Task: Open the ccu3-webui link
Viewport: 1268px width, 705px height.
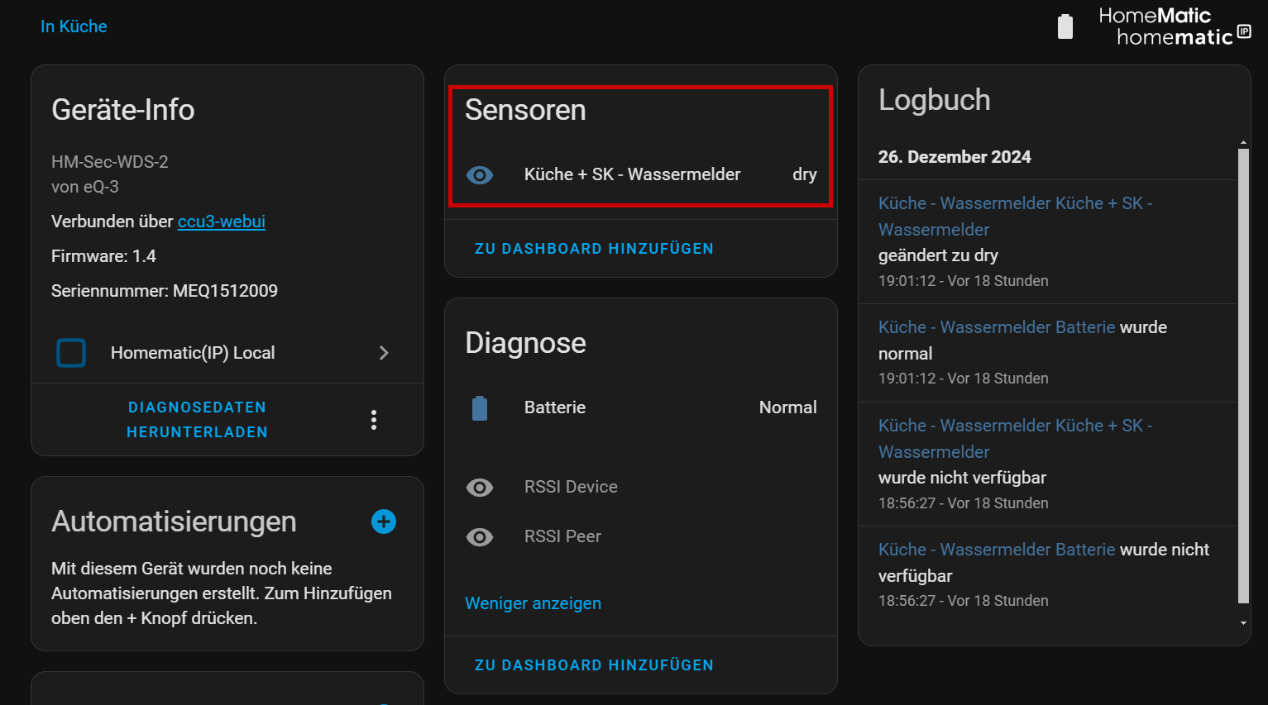Action: click(x=222, y=222)
